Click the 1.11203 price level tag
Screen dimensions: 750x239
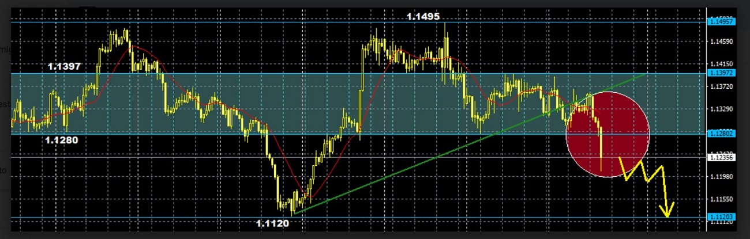pos(720,217)
